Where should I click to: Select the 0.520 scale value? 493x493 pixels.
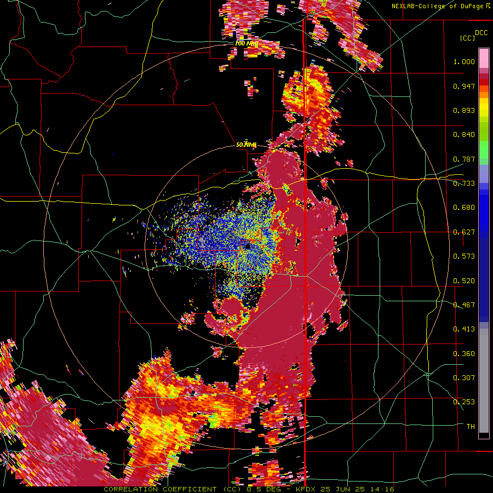(464, 281)
